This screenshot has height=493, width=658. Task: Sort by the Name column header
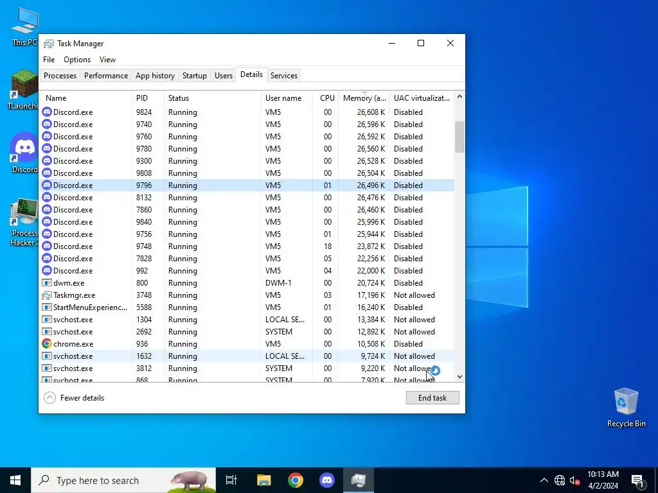click(86, 98)
